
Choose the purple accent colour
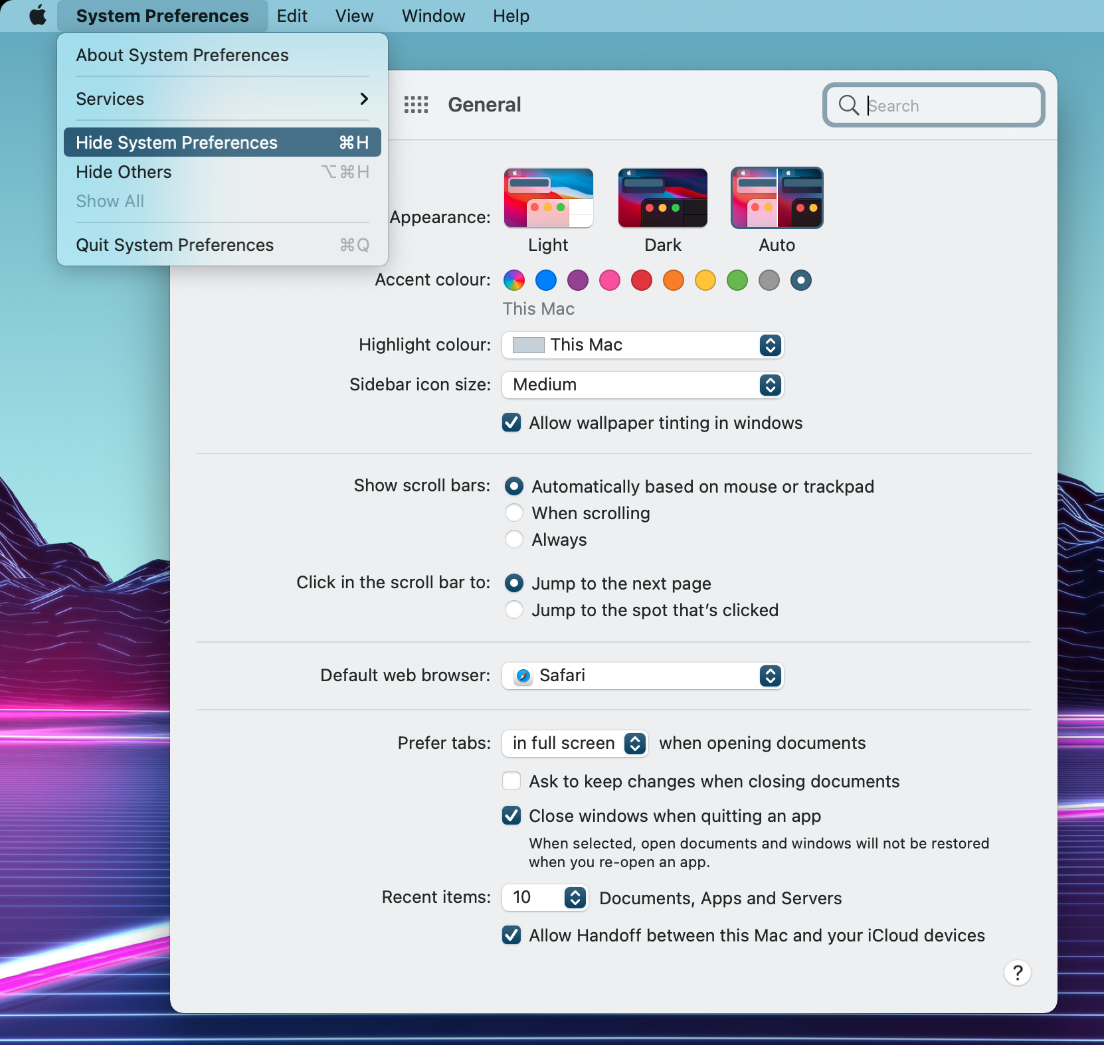pyautogui.click(x=578, y=280)
